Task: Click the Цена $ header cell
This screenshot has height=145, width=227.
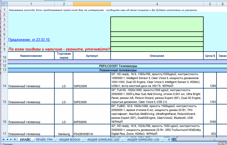Action: tap(210, 56)
